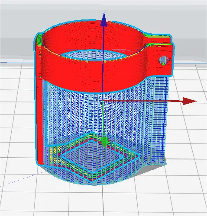Click the red inner wall of the ring
Viewport: 207px width, 216px height.
coord(92,36)
